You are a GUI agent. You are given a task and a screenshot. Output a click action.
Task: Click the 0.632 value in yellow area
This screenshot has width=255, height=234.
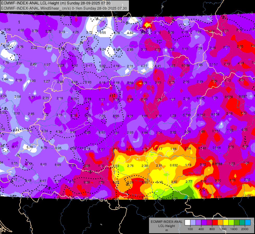[x=174, y=165]
